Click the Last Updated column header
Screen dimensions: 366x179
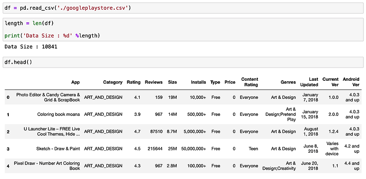(x=309, y=82)
